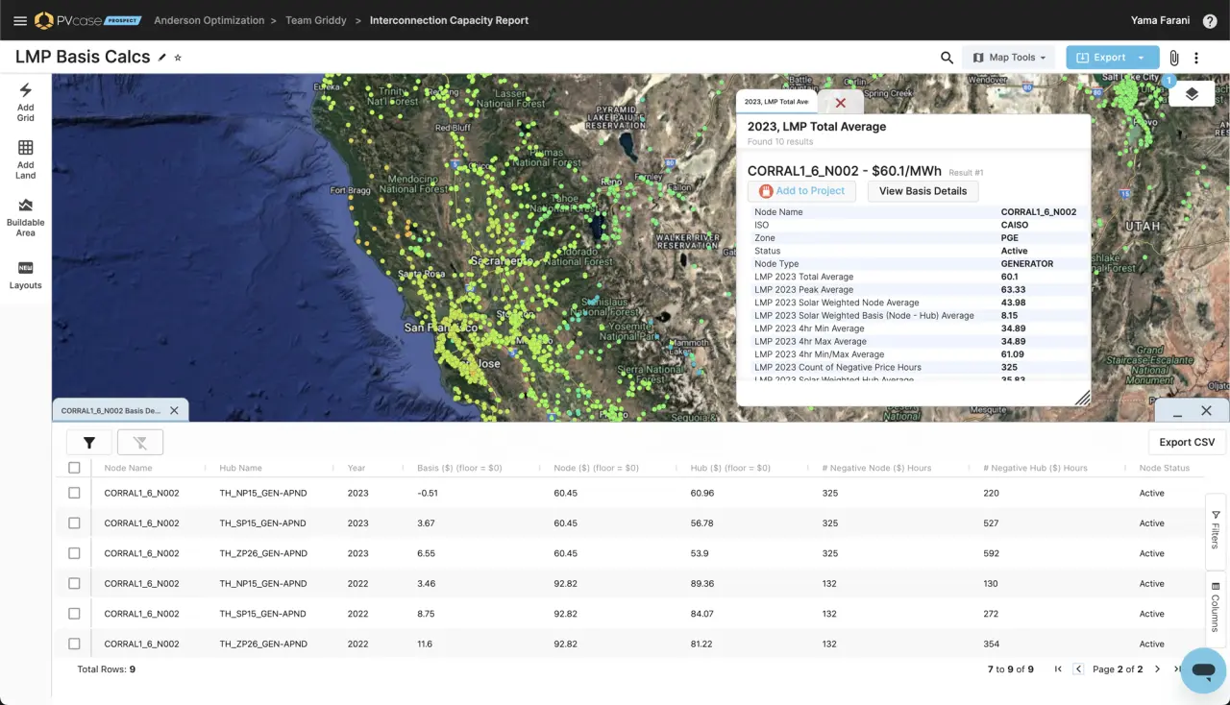Sort by Basis ($) column header
The height and width of the screenshot is (705, 1230).
459,468
